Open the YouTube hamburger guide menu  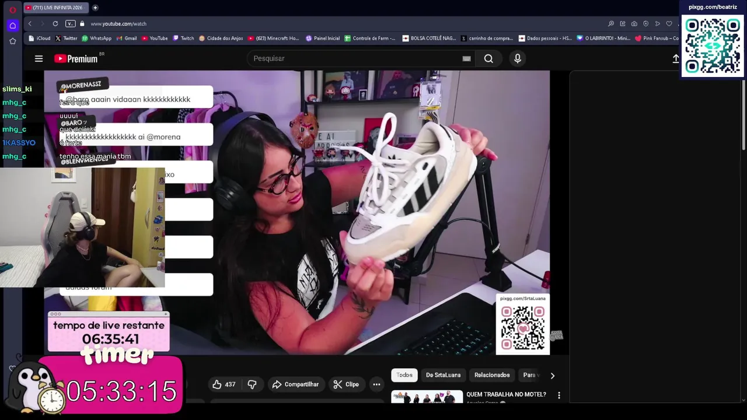pyautogui.click(x=39, y=58)
